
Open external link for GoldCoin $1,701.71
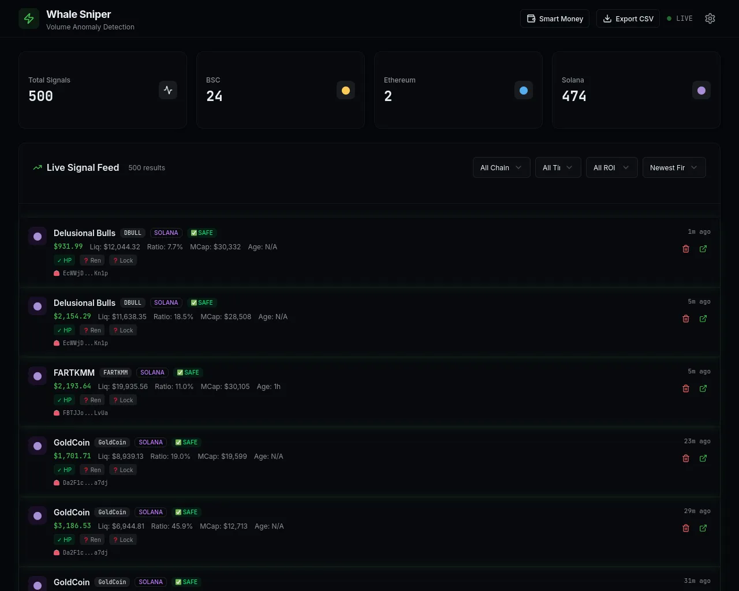pos(703,458)
